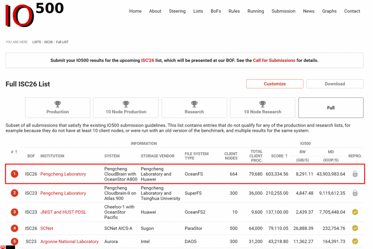Click reproducibility check badge for Aurora row

coord(355,242)
